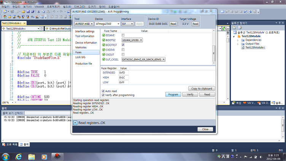
Task: Collapse the status log expander arrow
Action: pyautogui.click(x=75, y=123)
